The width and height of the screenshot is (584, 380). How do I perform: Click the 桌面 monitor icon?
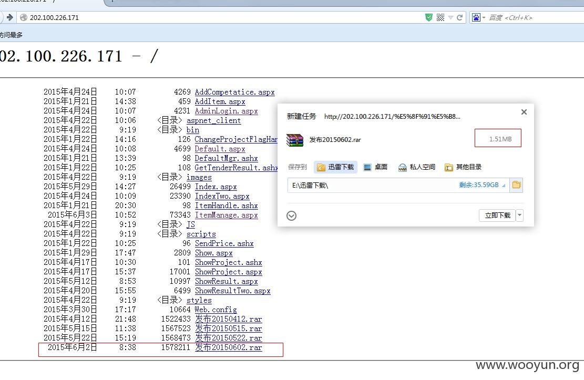[367, 167]
